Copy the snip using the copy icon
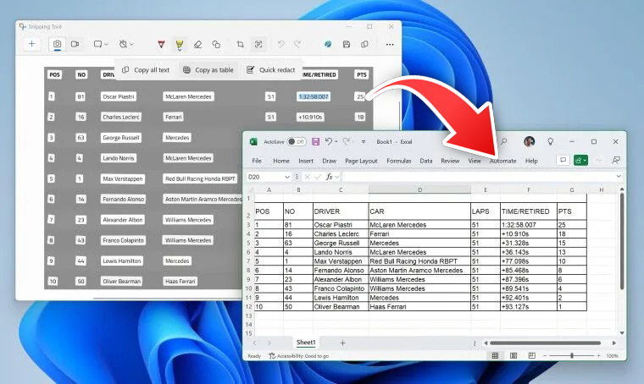644x384 pixels. 364,44
